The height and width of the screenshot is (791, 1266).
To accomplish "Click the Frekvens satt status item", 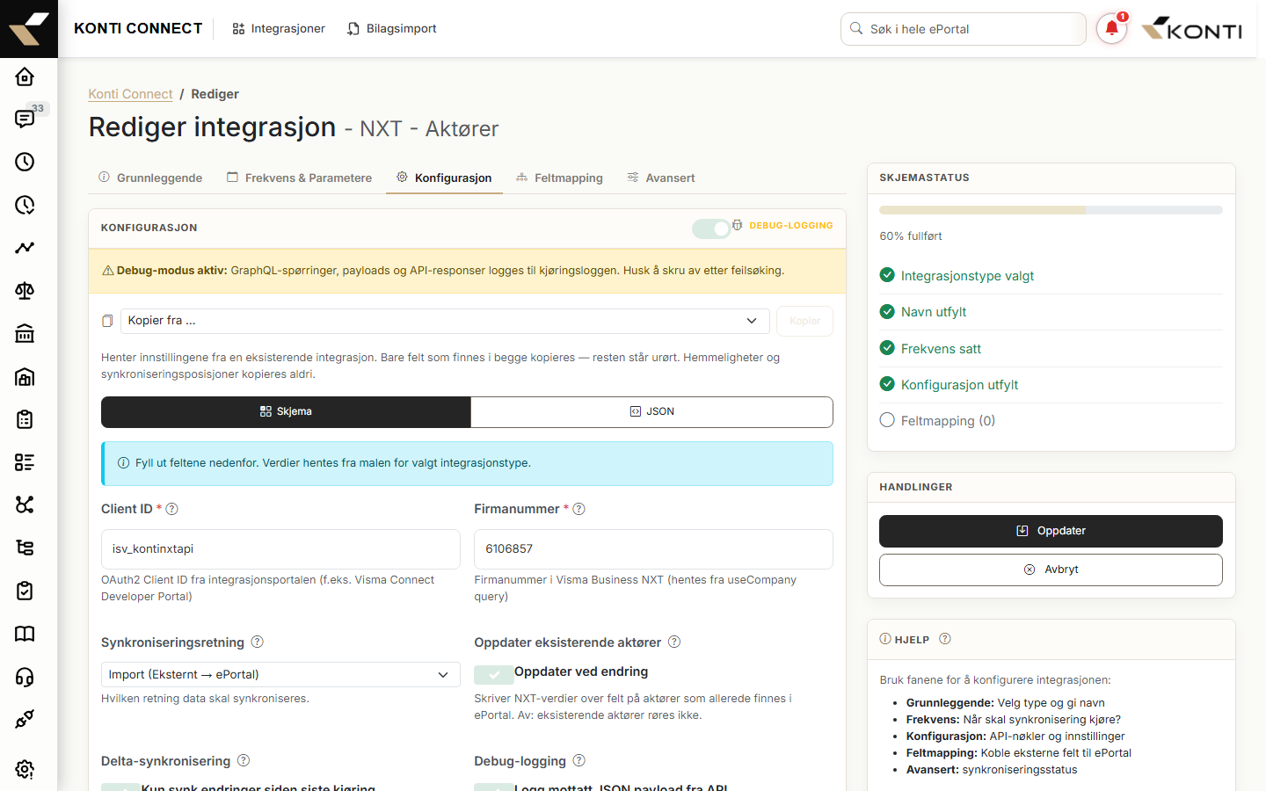I will pyautogui.click(x=1051, y=349).
